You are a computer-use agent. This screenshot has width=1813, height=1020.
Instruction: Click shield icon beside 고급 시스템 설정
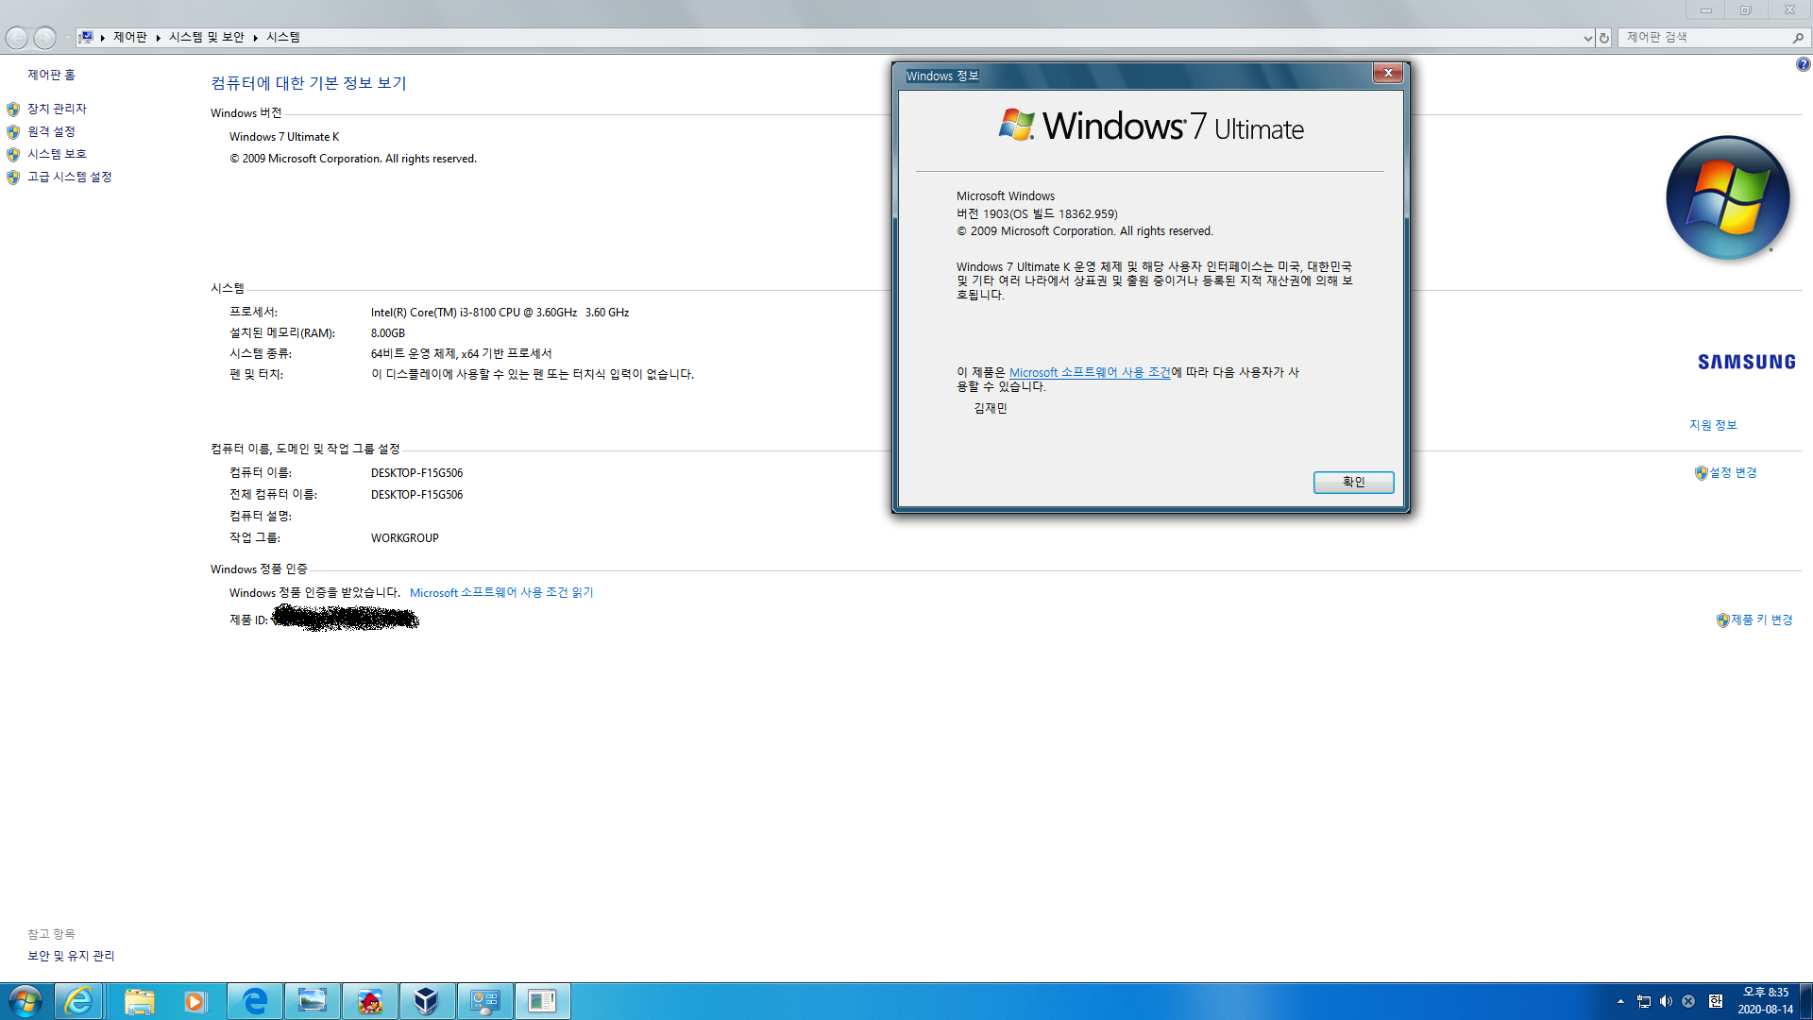[13, 178]
